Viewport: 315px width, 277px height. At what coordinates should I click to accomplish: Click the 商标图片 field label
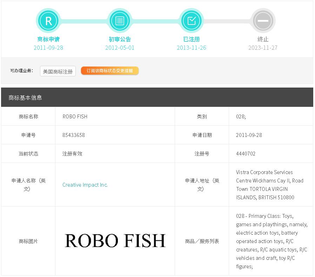[x=28, y=241]
